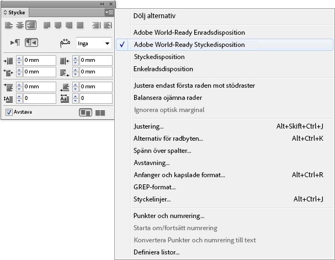Image resolution: width=335 pixels, height=260 pixels.
Task: Align text towards the spine
Action: pos(96,25)
